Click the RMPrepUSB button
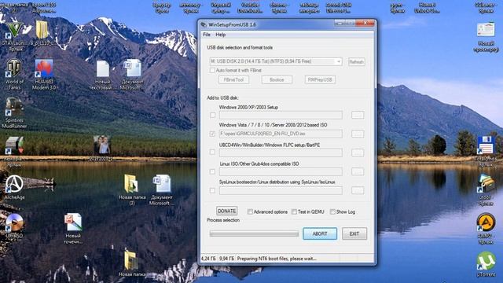Image resolution: width=503 pixels, height=283 pixels. point(320,79)
